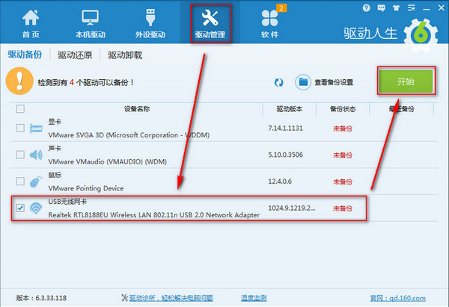The image size is (449, 307).
Task: Select the 驱动管理 tab
Action: [x=210, y=23]
